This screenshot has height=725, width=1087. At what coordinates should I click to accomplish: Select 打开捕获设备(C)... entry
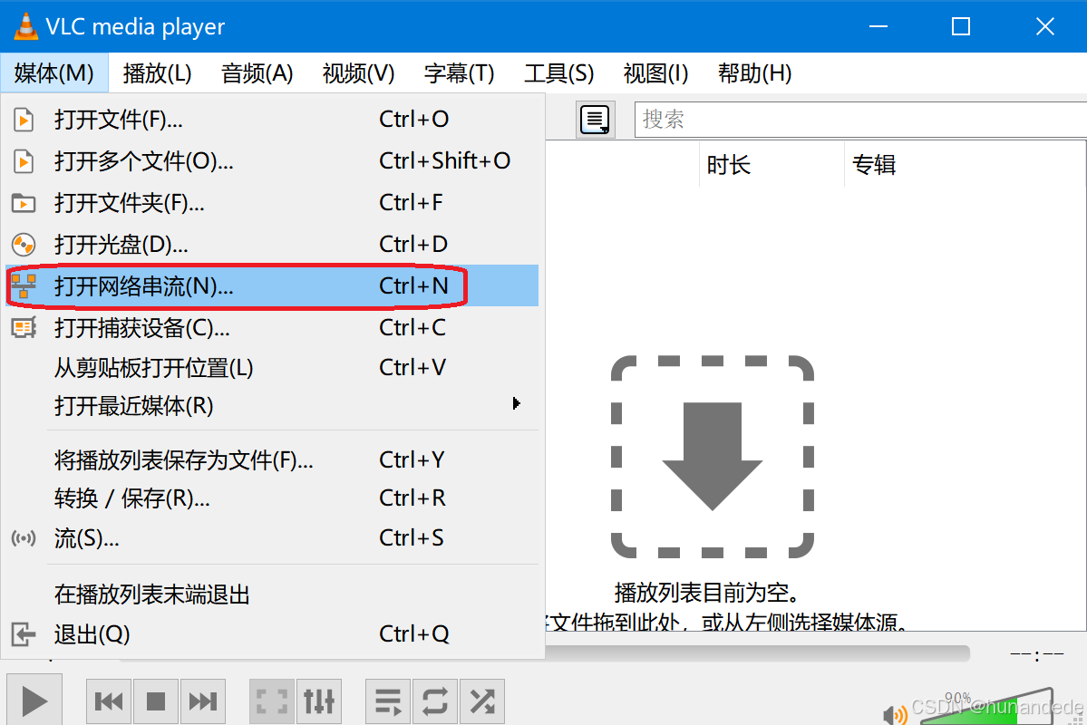(272, 327)
